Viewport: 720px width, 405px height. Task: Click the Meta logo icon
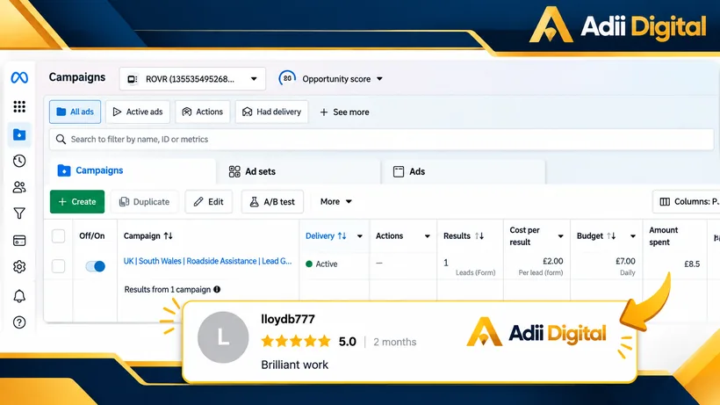[19, 77]
